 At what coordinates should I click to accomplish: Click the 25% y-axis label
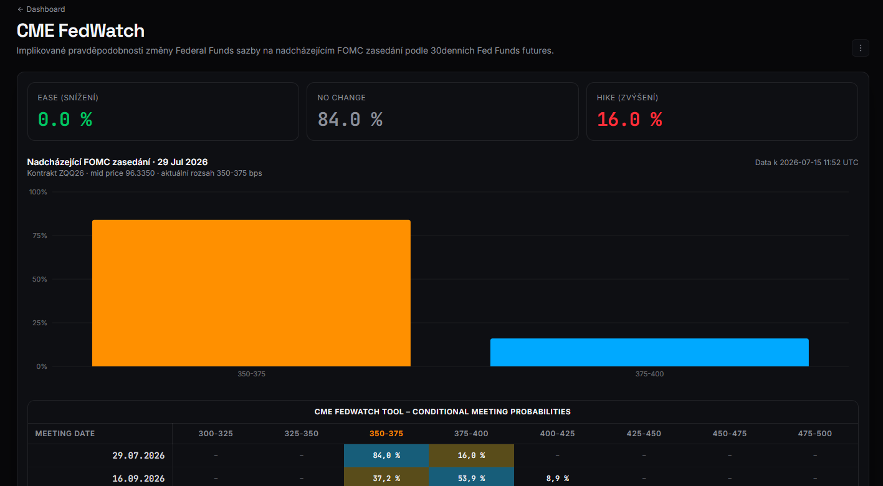pyautogui.click(x=40, y=323)
